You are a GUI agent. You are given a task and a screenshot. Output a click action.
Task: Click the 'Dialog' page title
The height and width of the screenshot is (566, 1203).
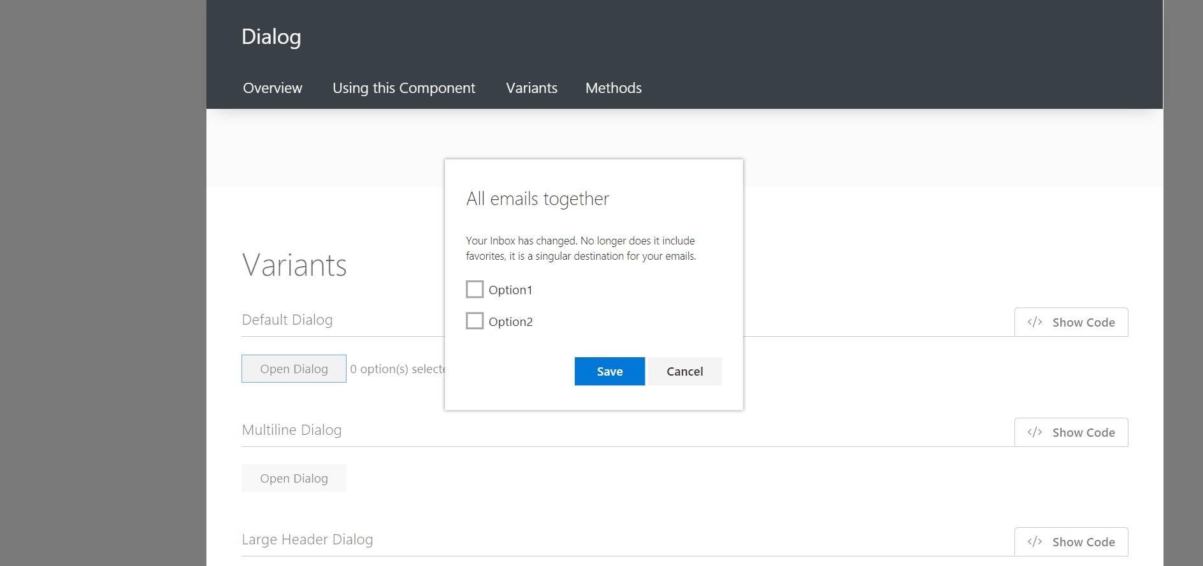coord(271,37)
